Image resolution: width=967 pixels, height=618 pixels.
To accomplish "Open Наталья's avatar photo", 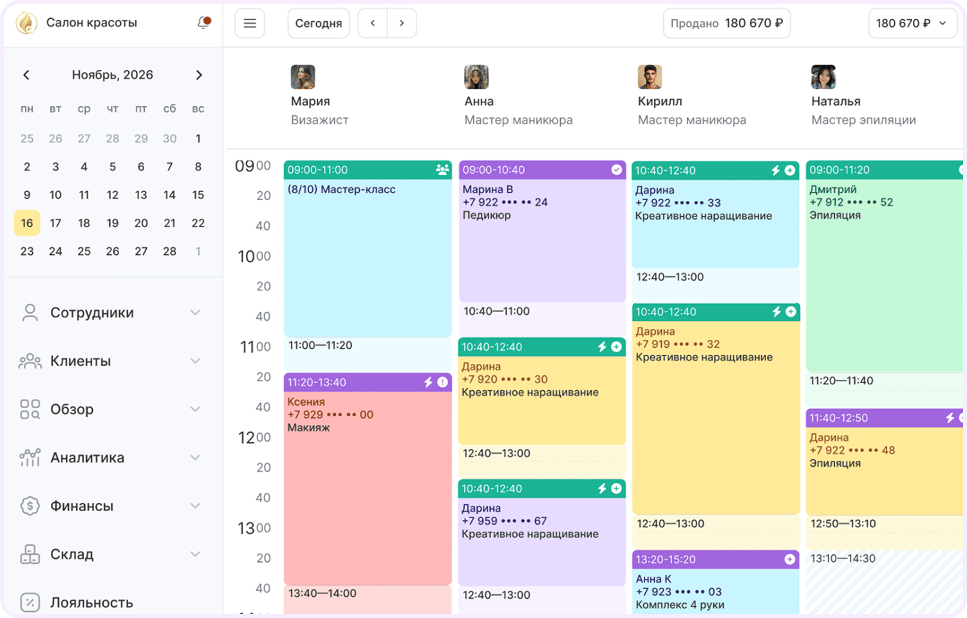I will pos(823,77).
